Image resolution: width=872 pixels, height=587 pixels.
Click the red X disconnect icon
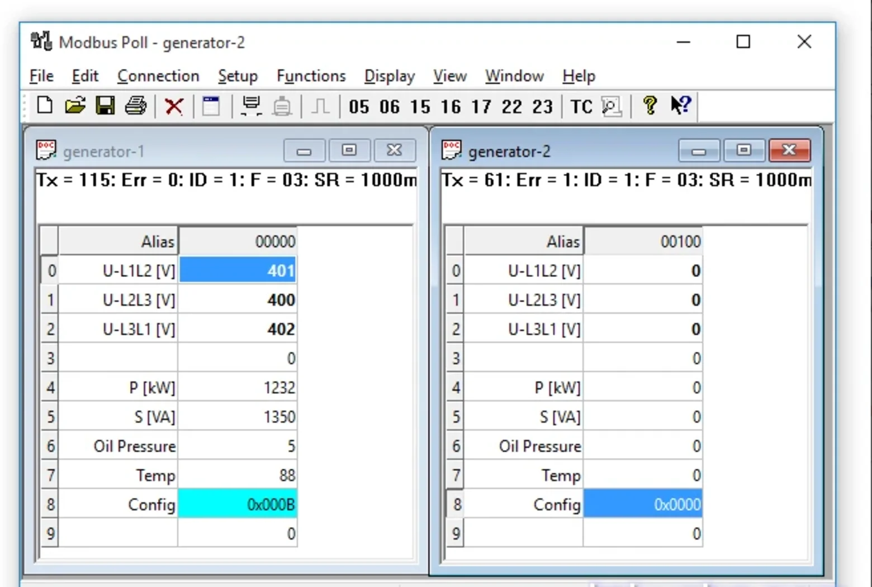tap(174, 106)
